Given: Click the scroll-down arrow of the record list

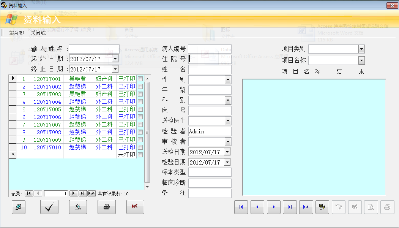Looking at the screenshot, I should tap(147, 187).
